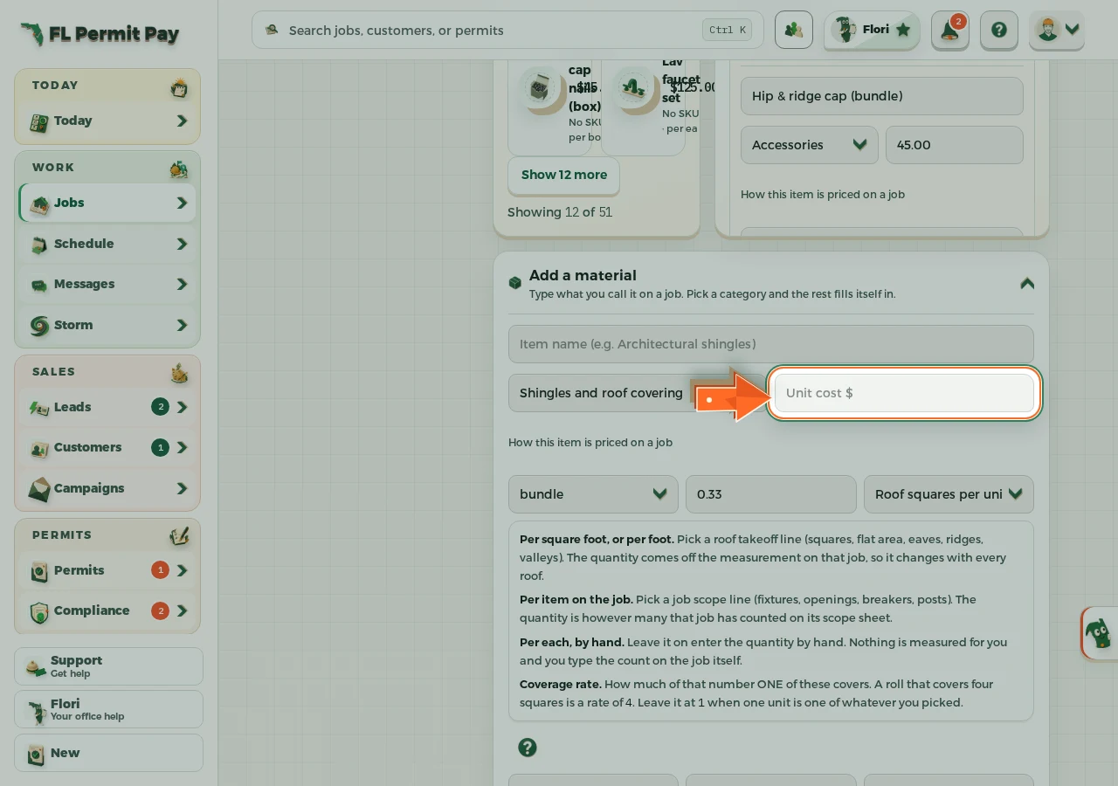Viewport: 1118px width, 786px height.
Task: Click the Item name input field
Action: tap(771, 344)
